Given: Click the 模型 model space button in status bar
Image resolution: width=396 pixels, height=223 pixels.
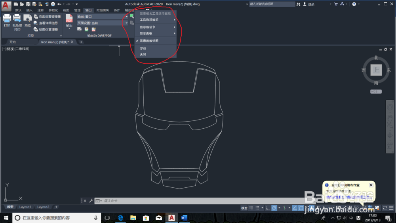Looking at the screenshot, I should coord(244,208).
